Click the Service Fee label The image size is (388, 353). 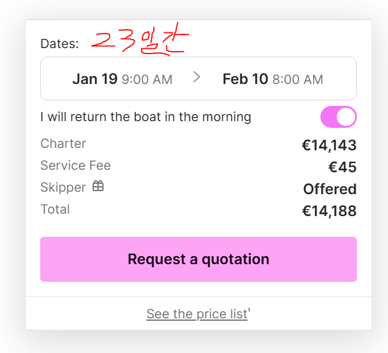tap(76, 166)
